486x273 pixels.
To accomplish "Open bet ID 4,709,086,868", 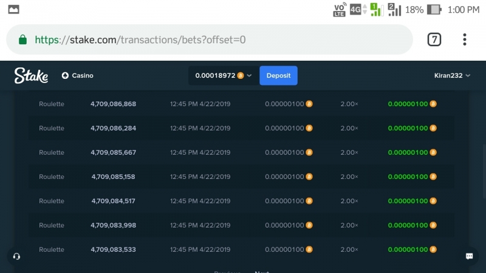I will coord(113,104).
